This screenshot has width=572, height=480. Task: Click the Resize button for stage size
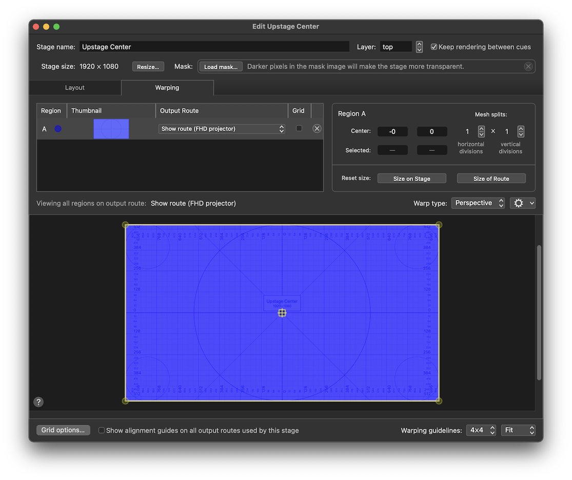pos(148,66)
